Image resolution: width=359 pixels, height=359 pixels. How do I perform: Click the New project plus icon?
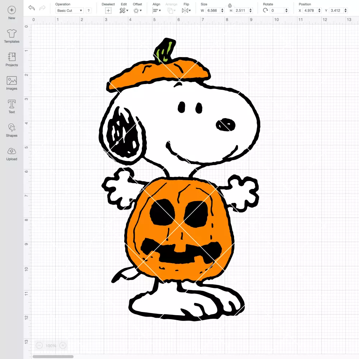pyautogui.click(x=12, y=10)
